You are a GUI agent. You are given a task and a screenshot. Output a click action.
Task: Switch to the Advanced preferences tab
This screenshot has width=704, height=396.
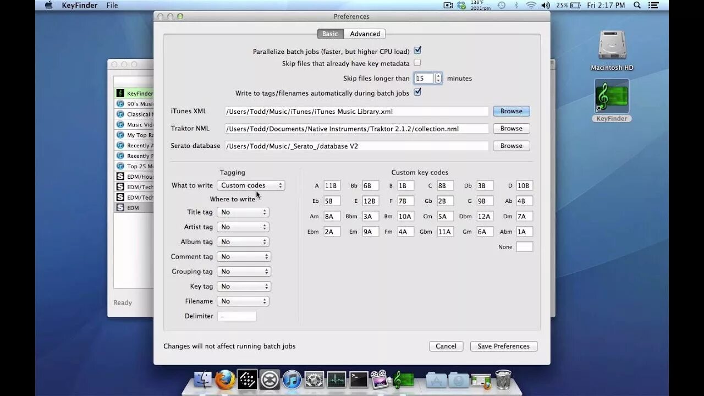tap(365, 34)
